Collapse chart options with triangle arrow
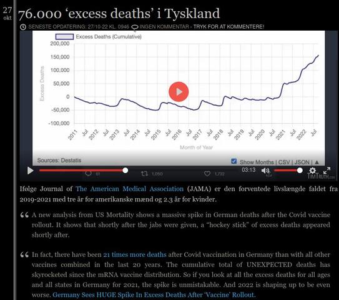The height and width of the screenshot is (300, 339). click(x=317, y=162)
